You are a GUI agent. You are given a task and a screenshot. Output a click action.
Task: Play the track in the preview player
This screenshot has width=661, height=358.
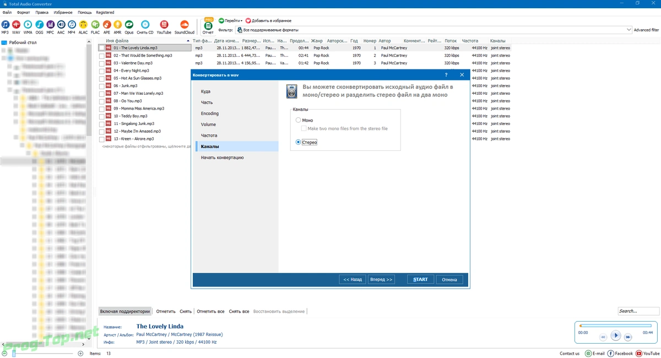point(616,335)
